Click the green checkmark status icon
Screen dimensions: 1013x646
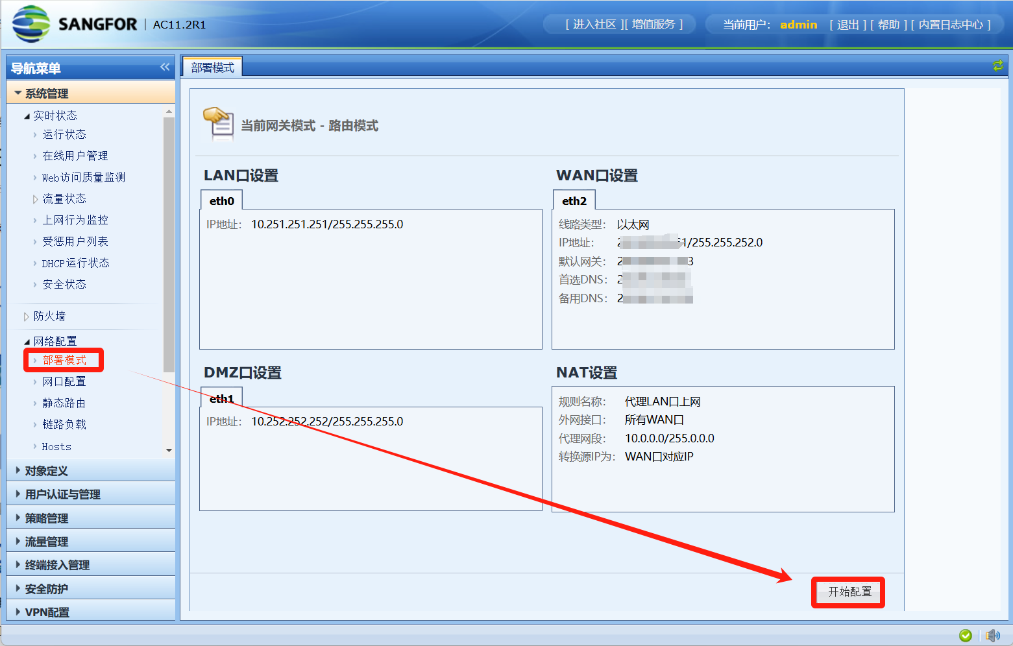tap(965, 635)
